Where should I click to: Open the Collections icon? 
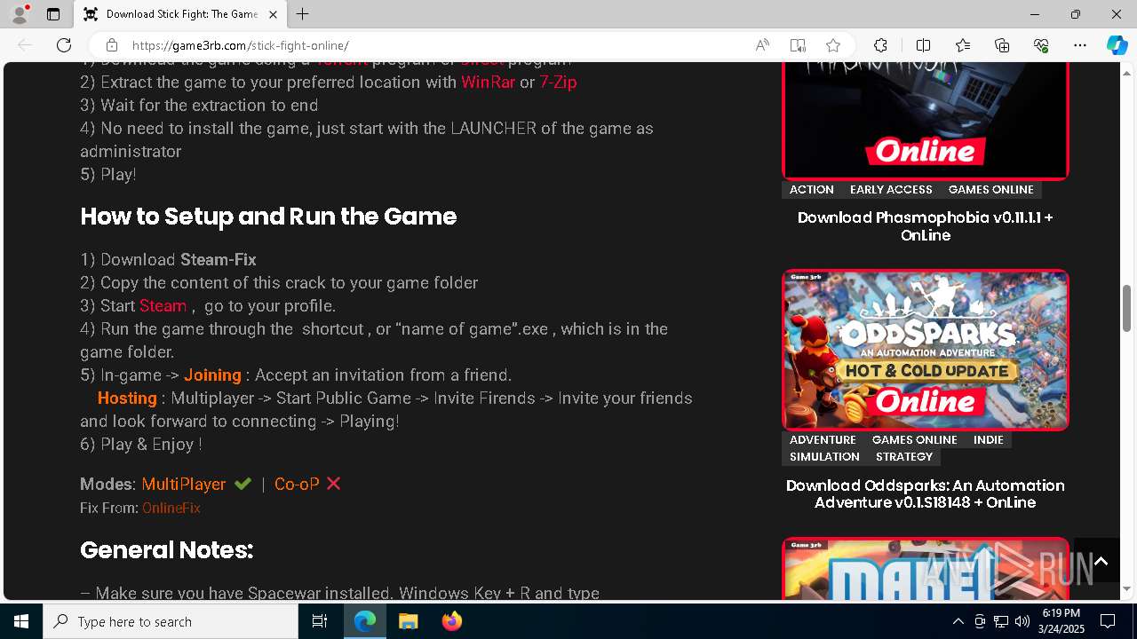[1002, 45]
